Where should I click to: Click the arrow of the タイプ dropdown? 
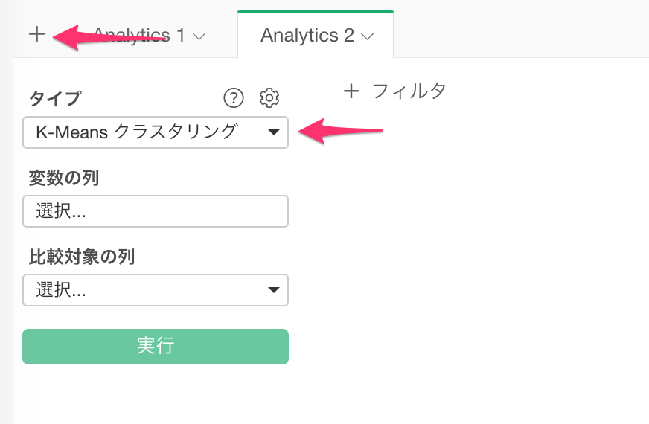(x=273, y=132)
